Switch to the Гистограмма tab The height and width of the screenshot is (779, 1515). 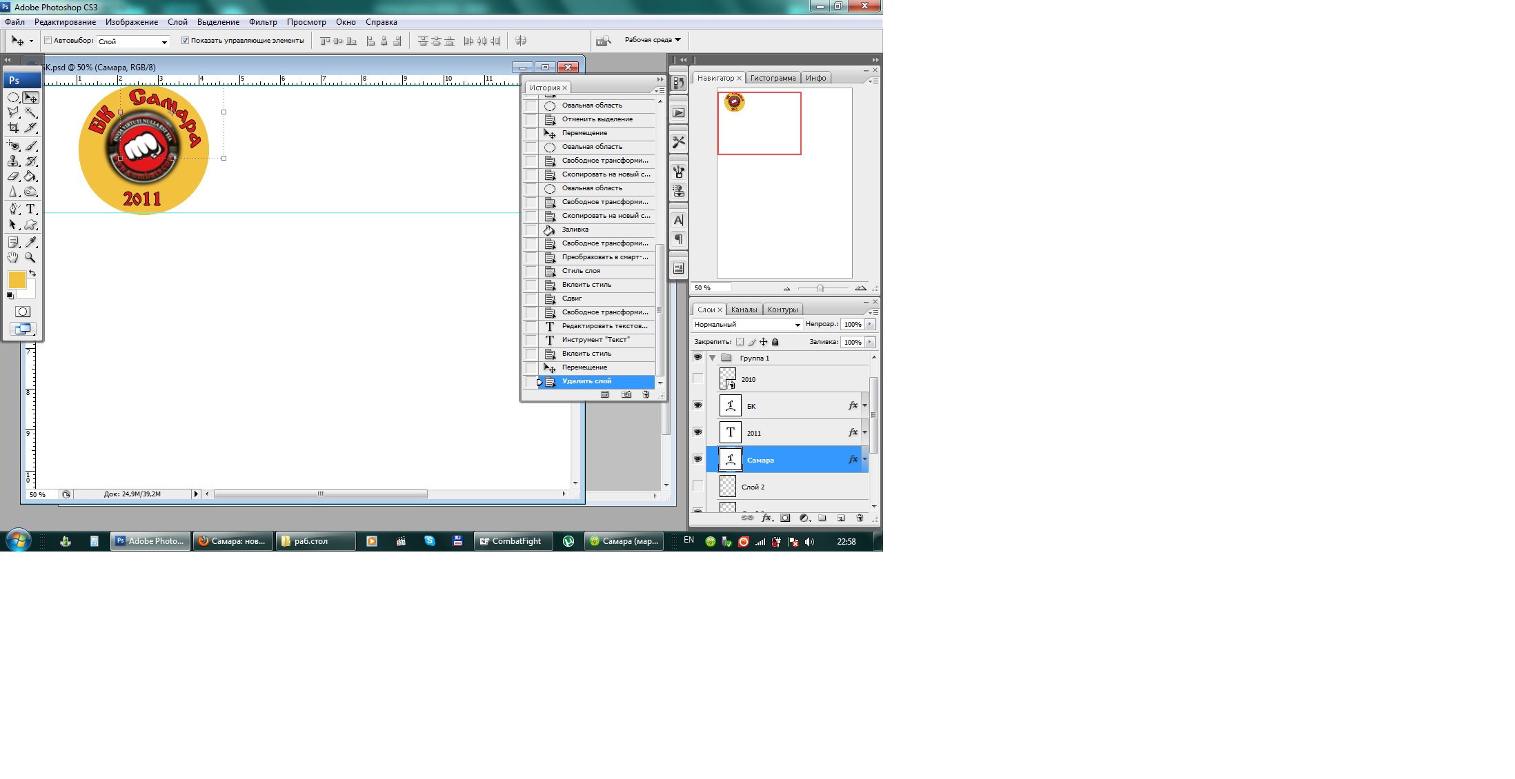tap(773, 78)
